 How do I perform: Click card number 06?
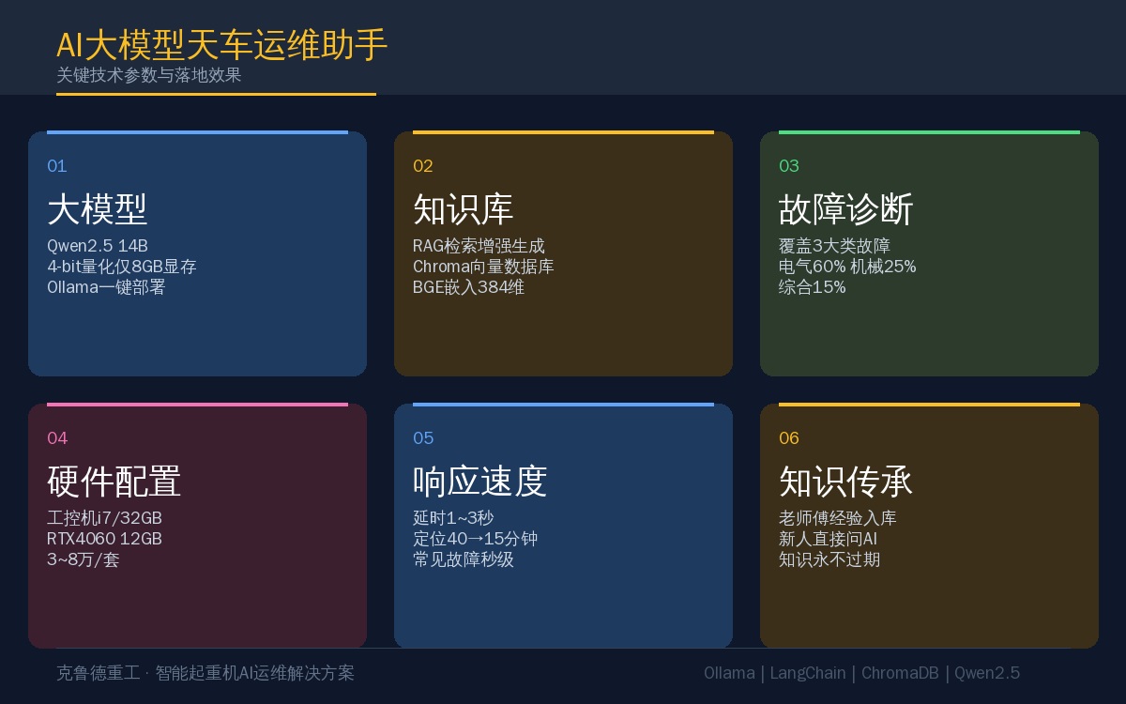789,438
